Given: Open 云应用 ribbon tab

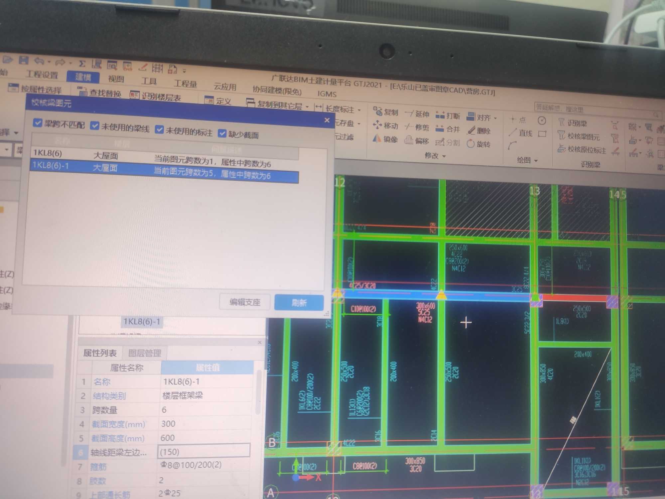Looking at the screenshot, I should 225,86.
